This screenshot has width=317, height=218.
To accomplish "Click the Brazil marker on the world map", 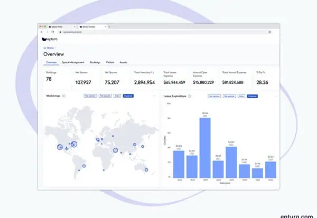I will point(84,166).
